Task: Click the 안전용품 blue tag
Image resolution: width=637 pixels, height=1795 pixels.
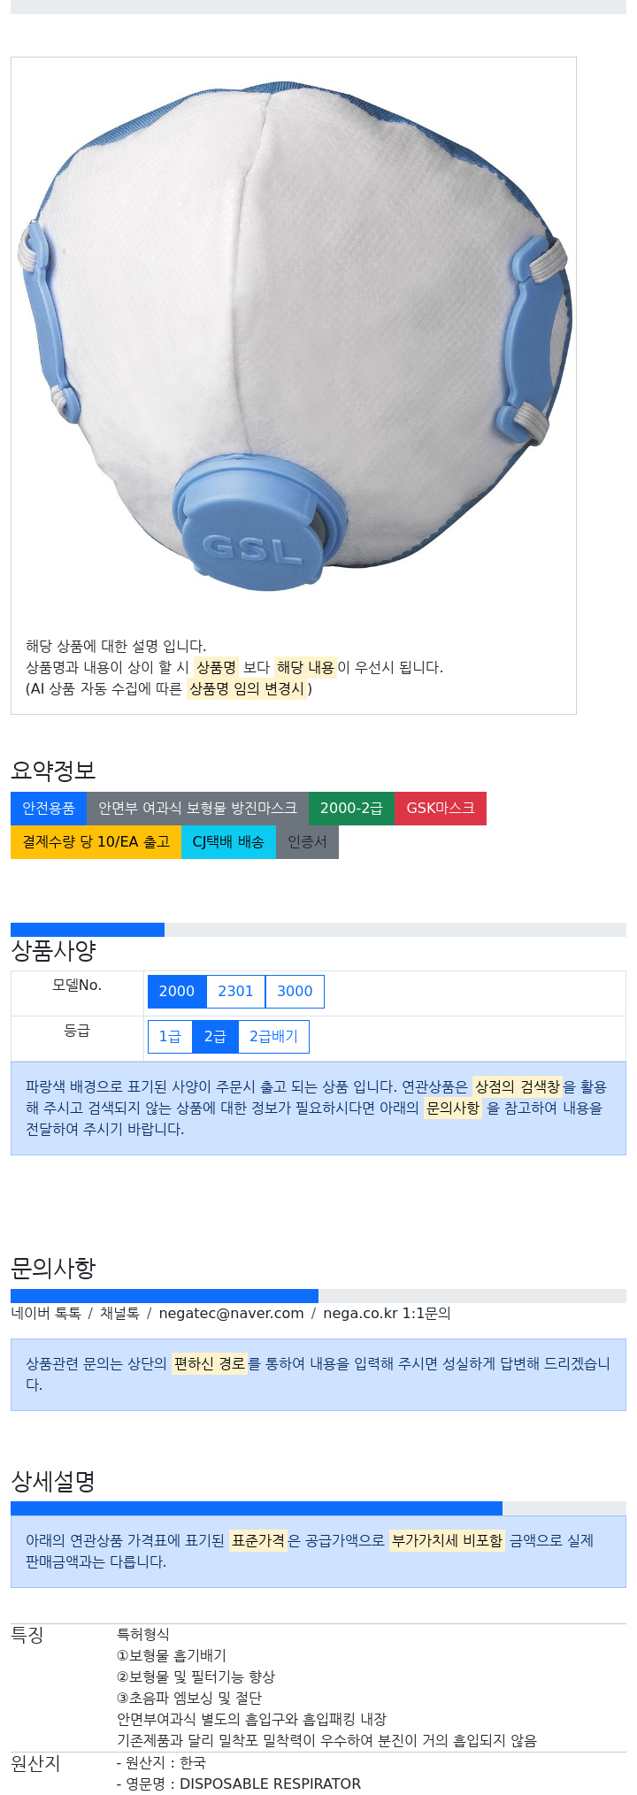Action: [49, 808]
